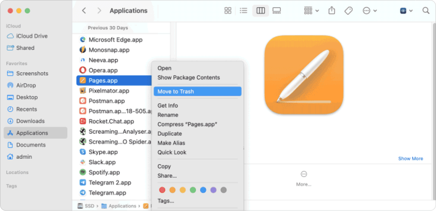Switch to icon grid view

(x=228, y=11)
